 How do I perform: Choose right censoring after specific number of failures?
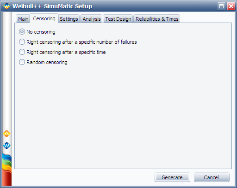tap(78, 42)
